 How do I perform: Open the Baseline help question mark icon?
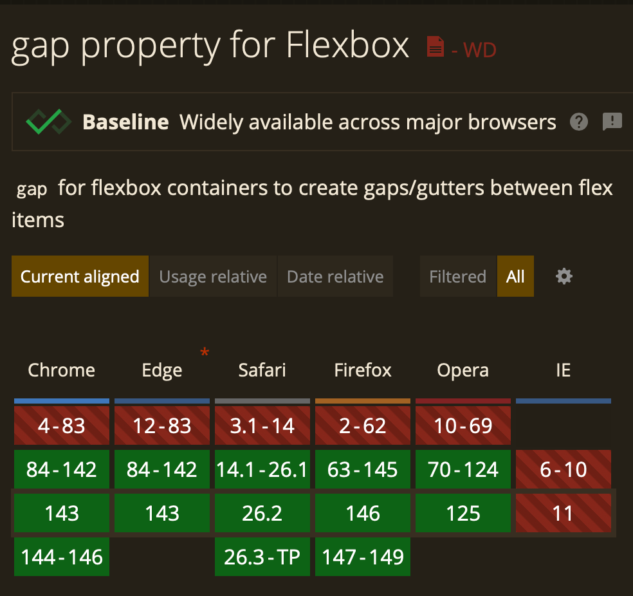click(x=579, y=122)
